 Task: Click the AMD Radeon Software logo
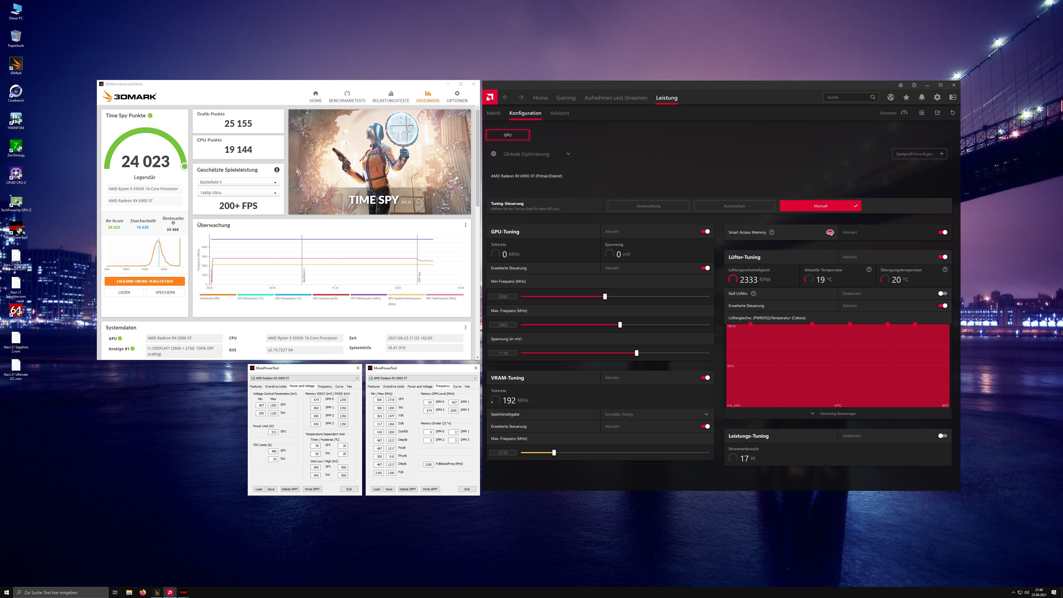[490, 97]
